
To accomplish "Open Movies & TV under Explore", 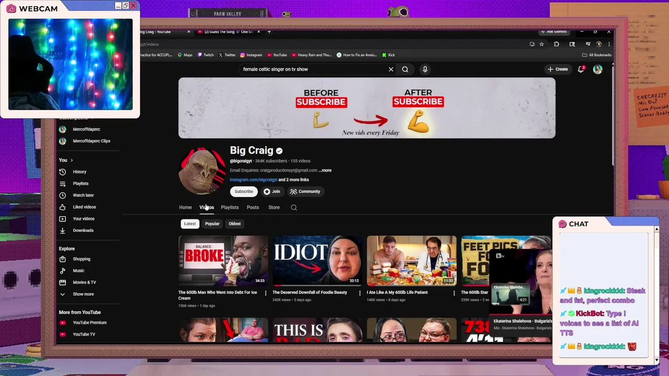I will click(x=84, y=283).
